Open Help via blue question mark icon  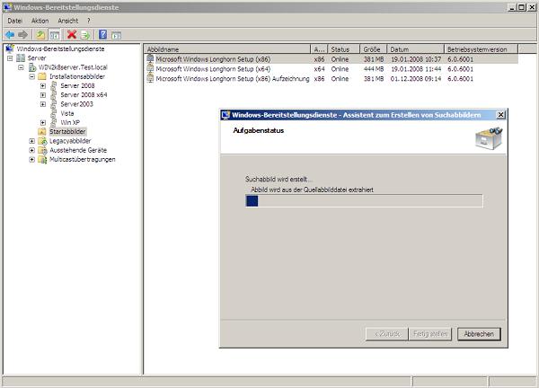pos(102,35)
